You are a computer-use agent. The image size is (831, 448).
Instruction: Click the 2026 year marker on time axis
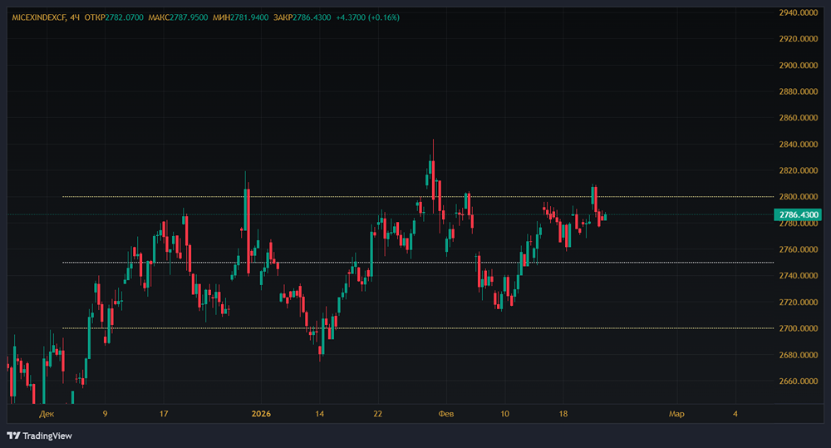coord(261,413)
